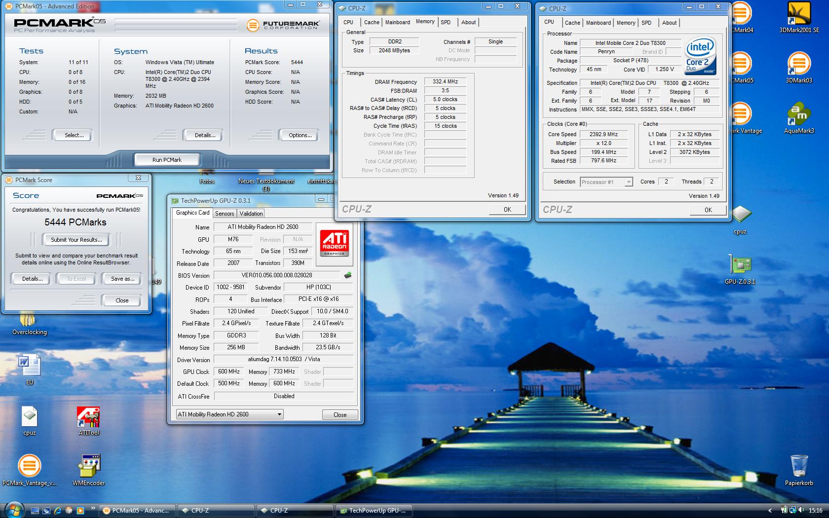Click Show Desktop in Quick Launch
The width and height of the screenshot is (829, 518).
[x=35, y=511]
